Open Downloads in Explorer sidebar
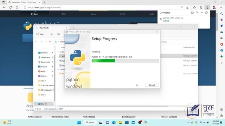Viewport: 225px width, 126px height. (45, 57)
